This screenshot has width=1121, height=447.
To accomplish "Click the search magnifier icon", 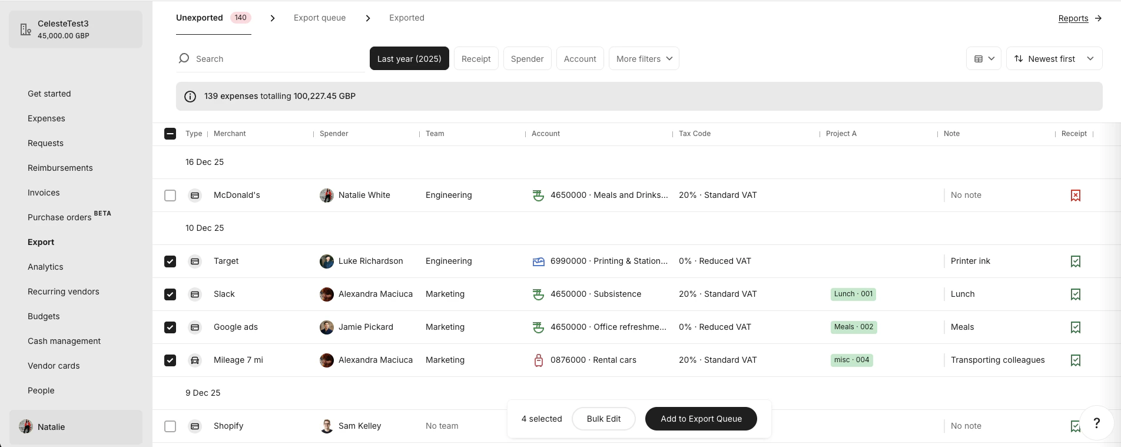I will click(184, 58).
